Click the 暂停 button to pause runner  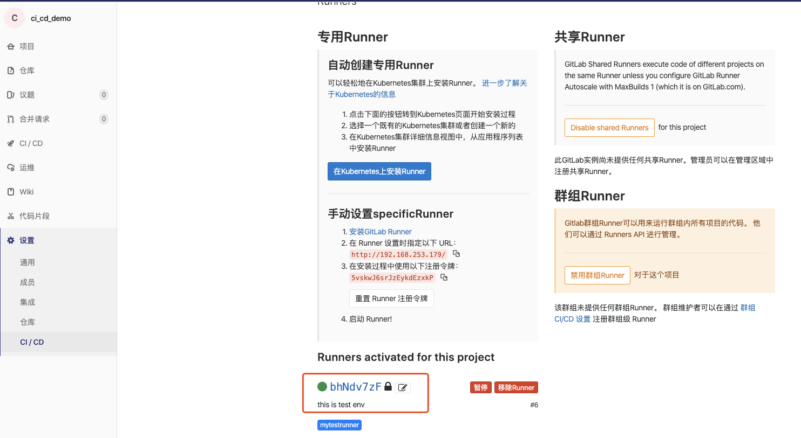click(481, 387)
